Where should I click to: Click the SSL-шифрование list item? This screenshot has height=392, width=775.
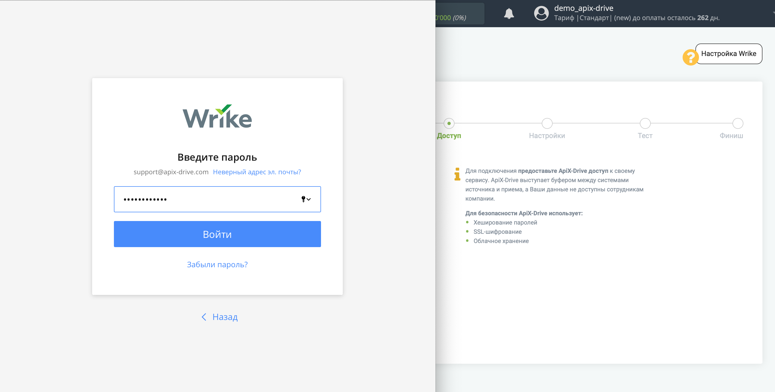[x=497, y=232]
